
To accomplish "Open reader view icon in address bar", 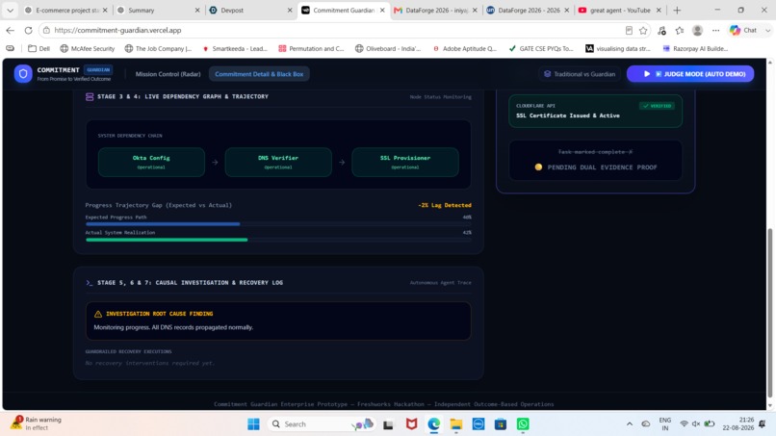I will 629,30.
